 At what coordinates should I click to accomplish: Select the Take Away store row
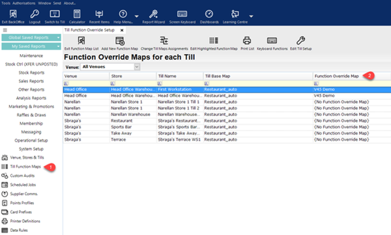[227, 133]
